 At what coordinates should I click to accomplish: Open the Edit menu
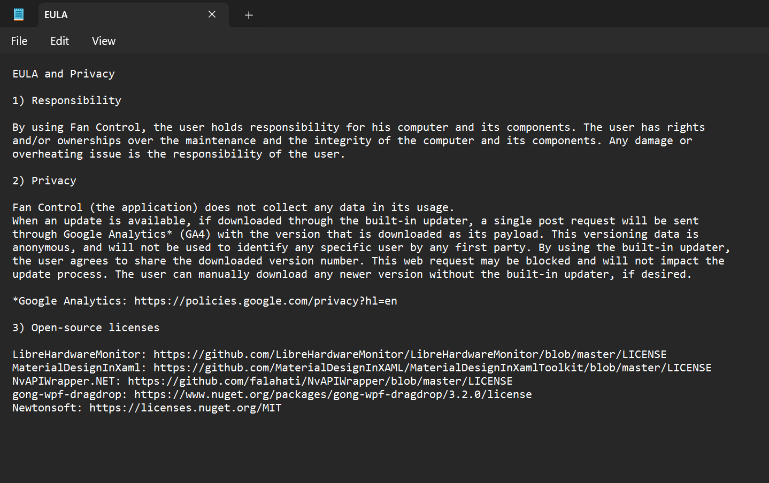pyautogui.click(x=59, y=41)
